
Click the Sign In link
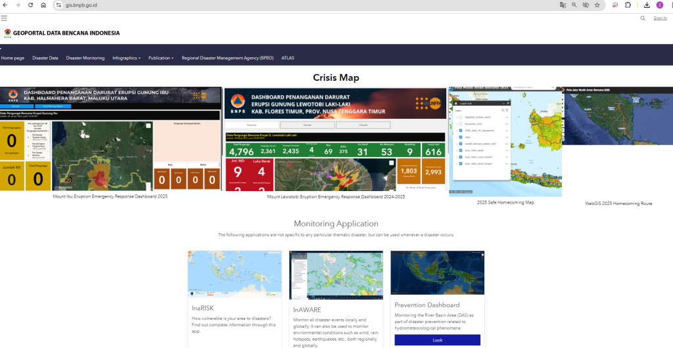pyautogui.click(x=660, y=18)
